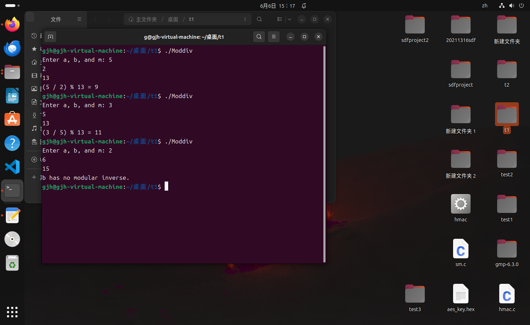Select the sm.c file on the desktop
The image size is (530, 325).
point(461,253)
